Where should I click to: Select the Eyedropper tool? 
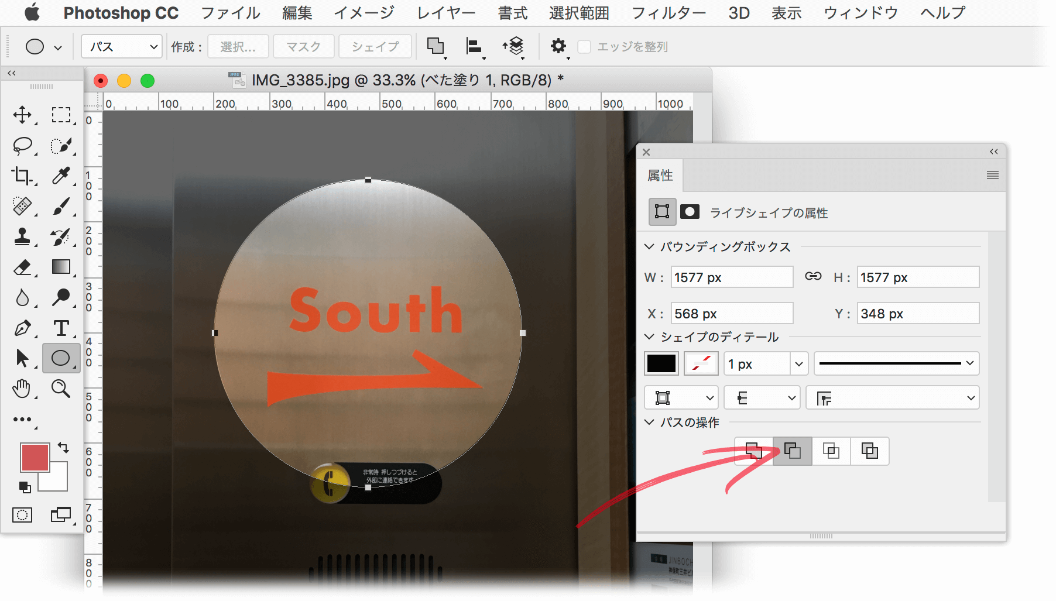[x=61, y=176]
